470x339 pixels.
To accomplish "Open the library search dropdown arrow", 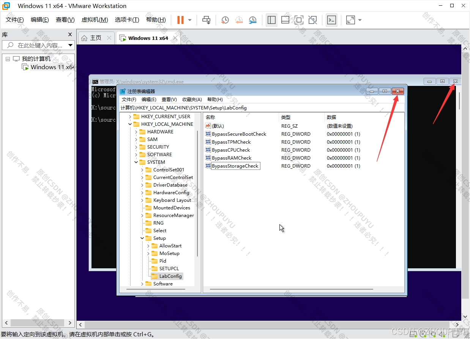I will pyautogui.click(x=71, y=45).
